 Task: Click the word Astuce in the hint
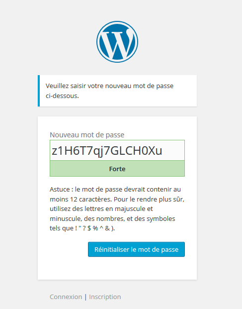60,190
